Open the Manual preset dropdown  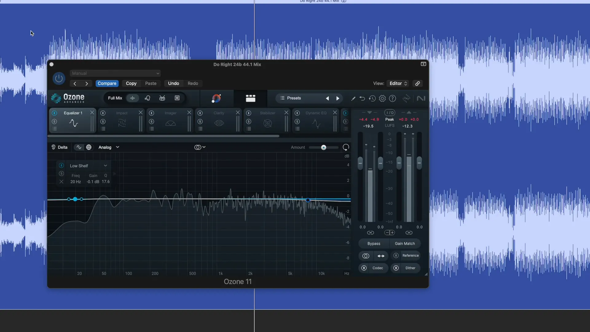(x=115, y=73)
